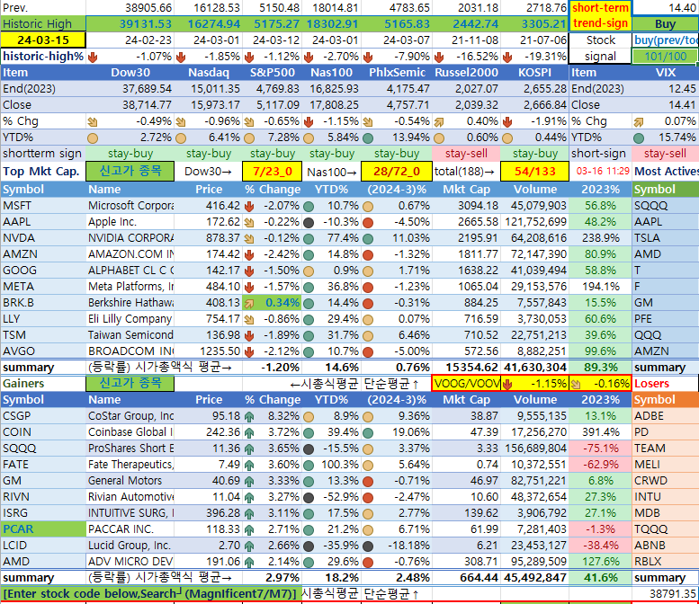Select the NVDA symbol cell
This screenshot has width=699, height=604.
pyautogui.click(x=43, y=238)
